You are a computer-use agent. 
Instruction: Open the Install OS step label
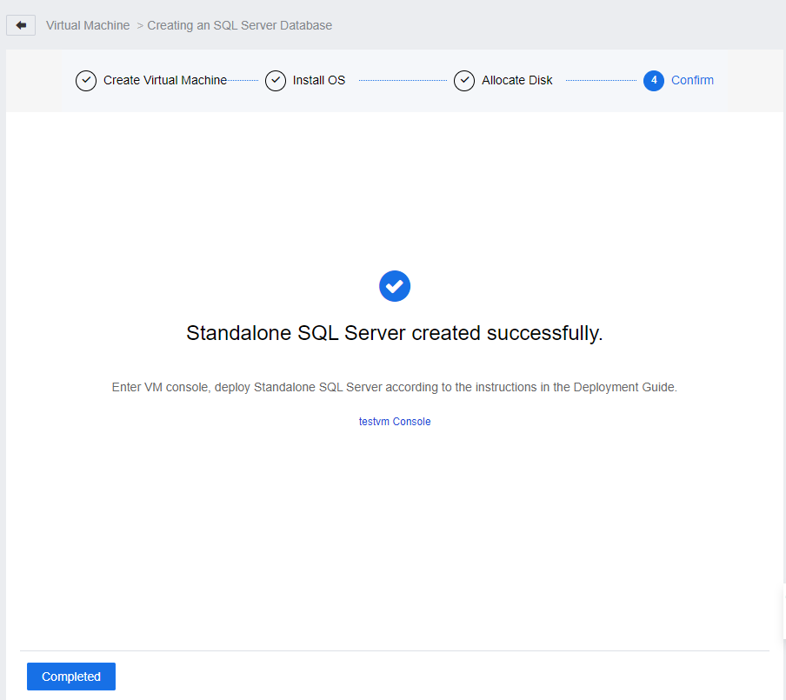[319, 80]
